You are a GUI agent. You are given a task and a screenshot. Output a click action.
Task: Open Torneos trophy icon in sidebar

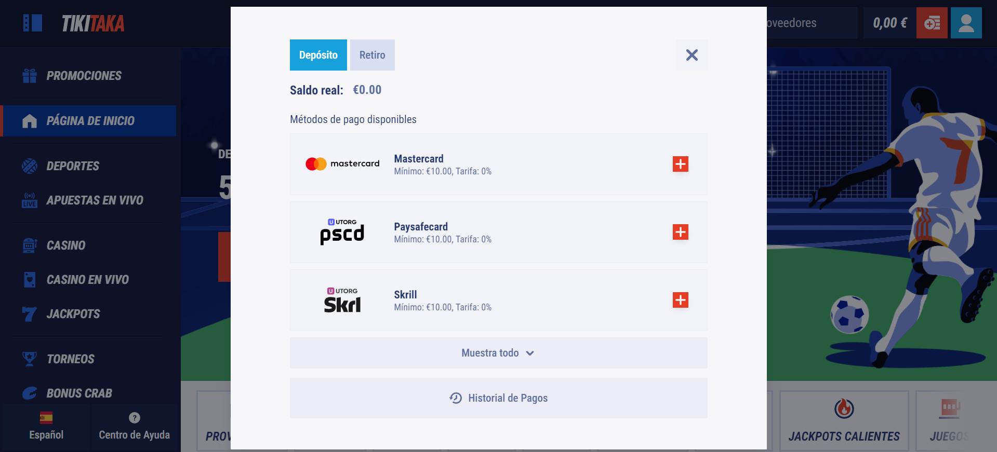[x=30, y=359]
